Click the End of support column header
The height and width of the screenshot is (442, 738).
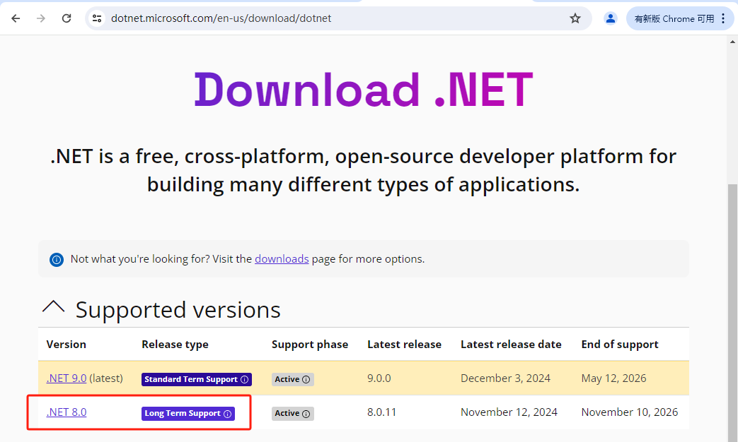[x=619, y=345]
